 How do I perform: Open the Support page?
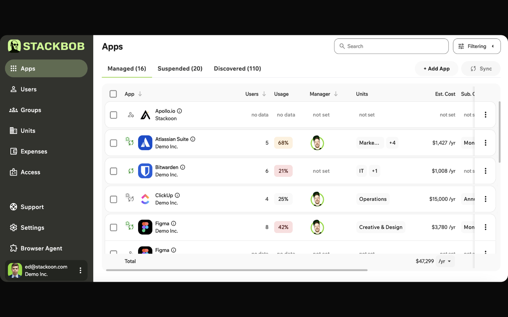pyautogui.click(x=46, y=207)
